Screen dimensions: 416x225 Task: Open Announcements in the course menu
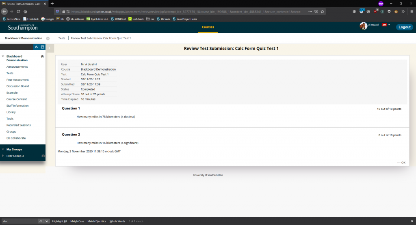pyautogui.click(x=17, y=67)
